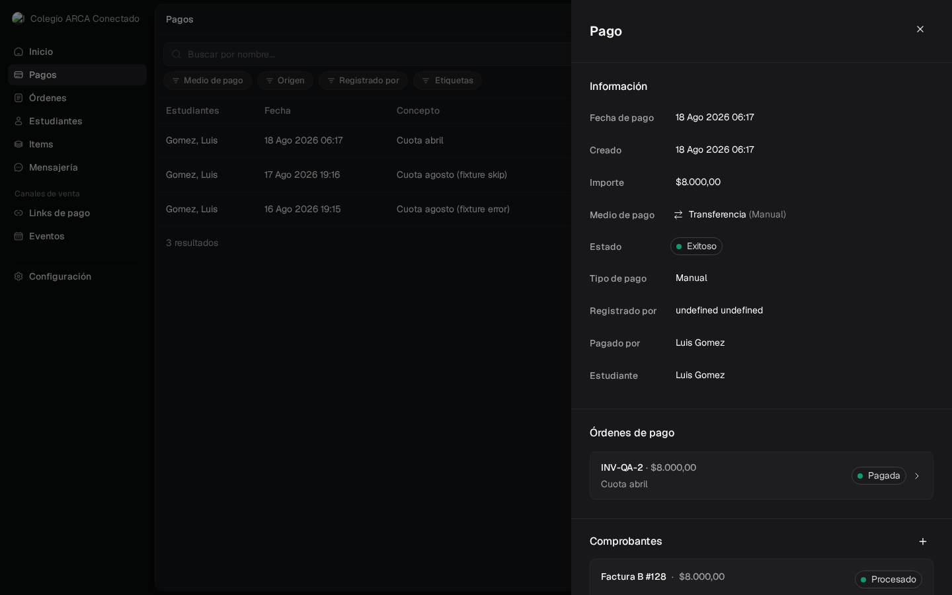Navigate to Estudiantes section

pyautogui.click(x=77, y=121)
